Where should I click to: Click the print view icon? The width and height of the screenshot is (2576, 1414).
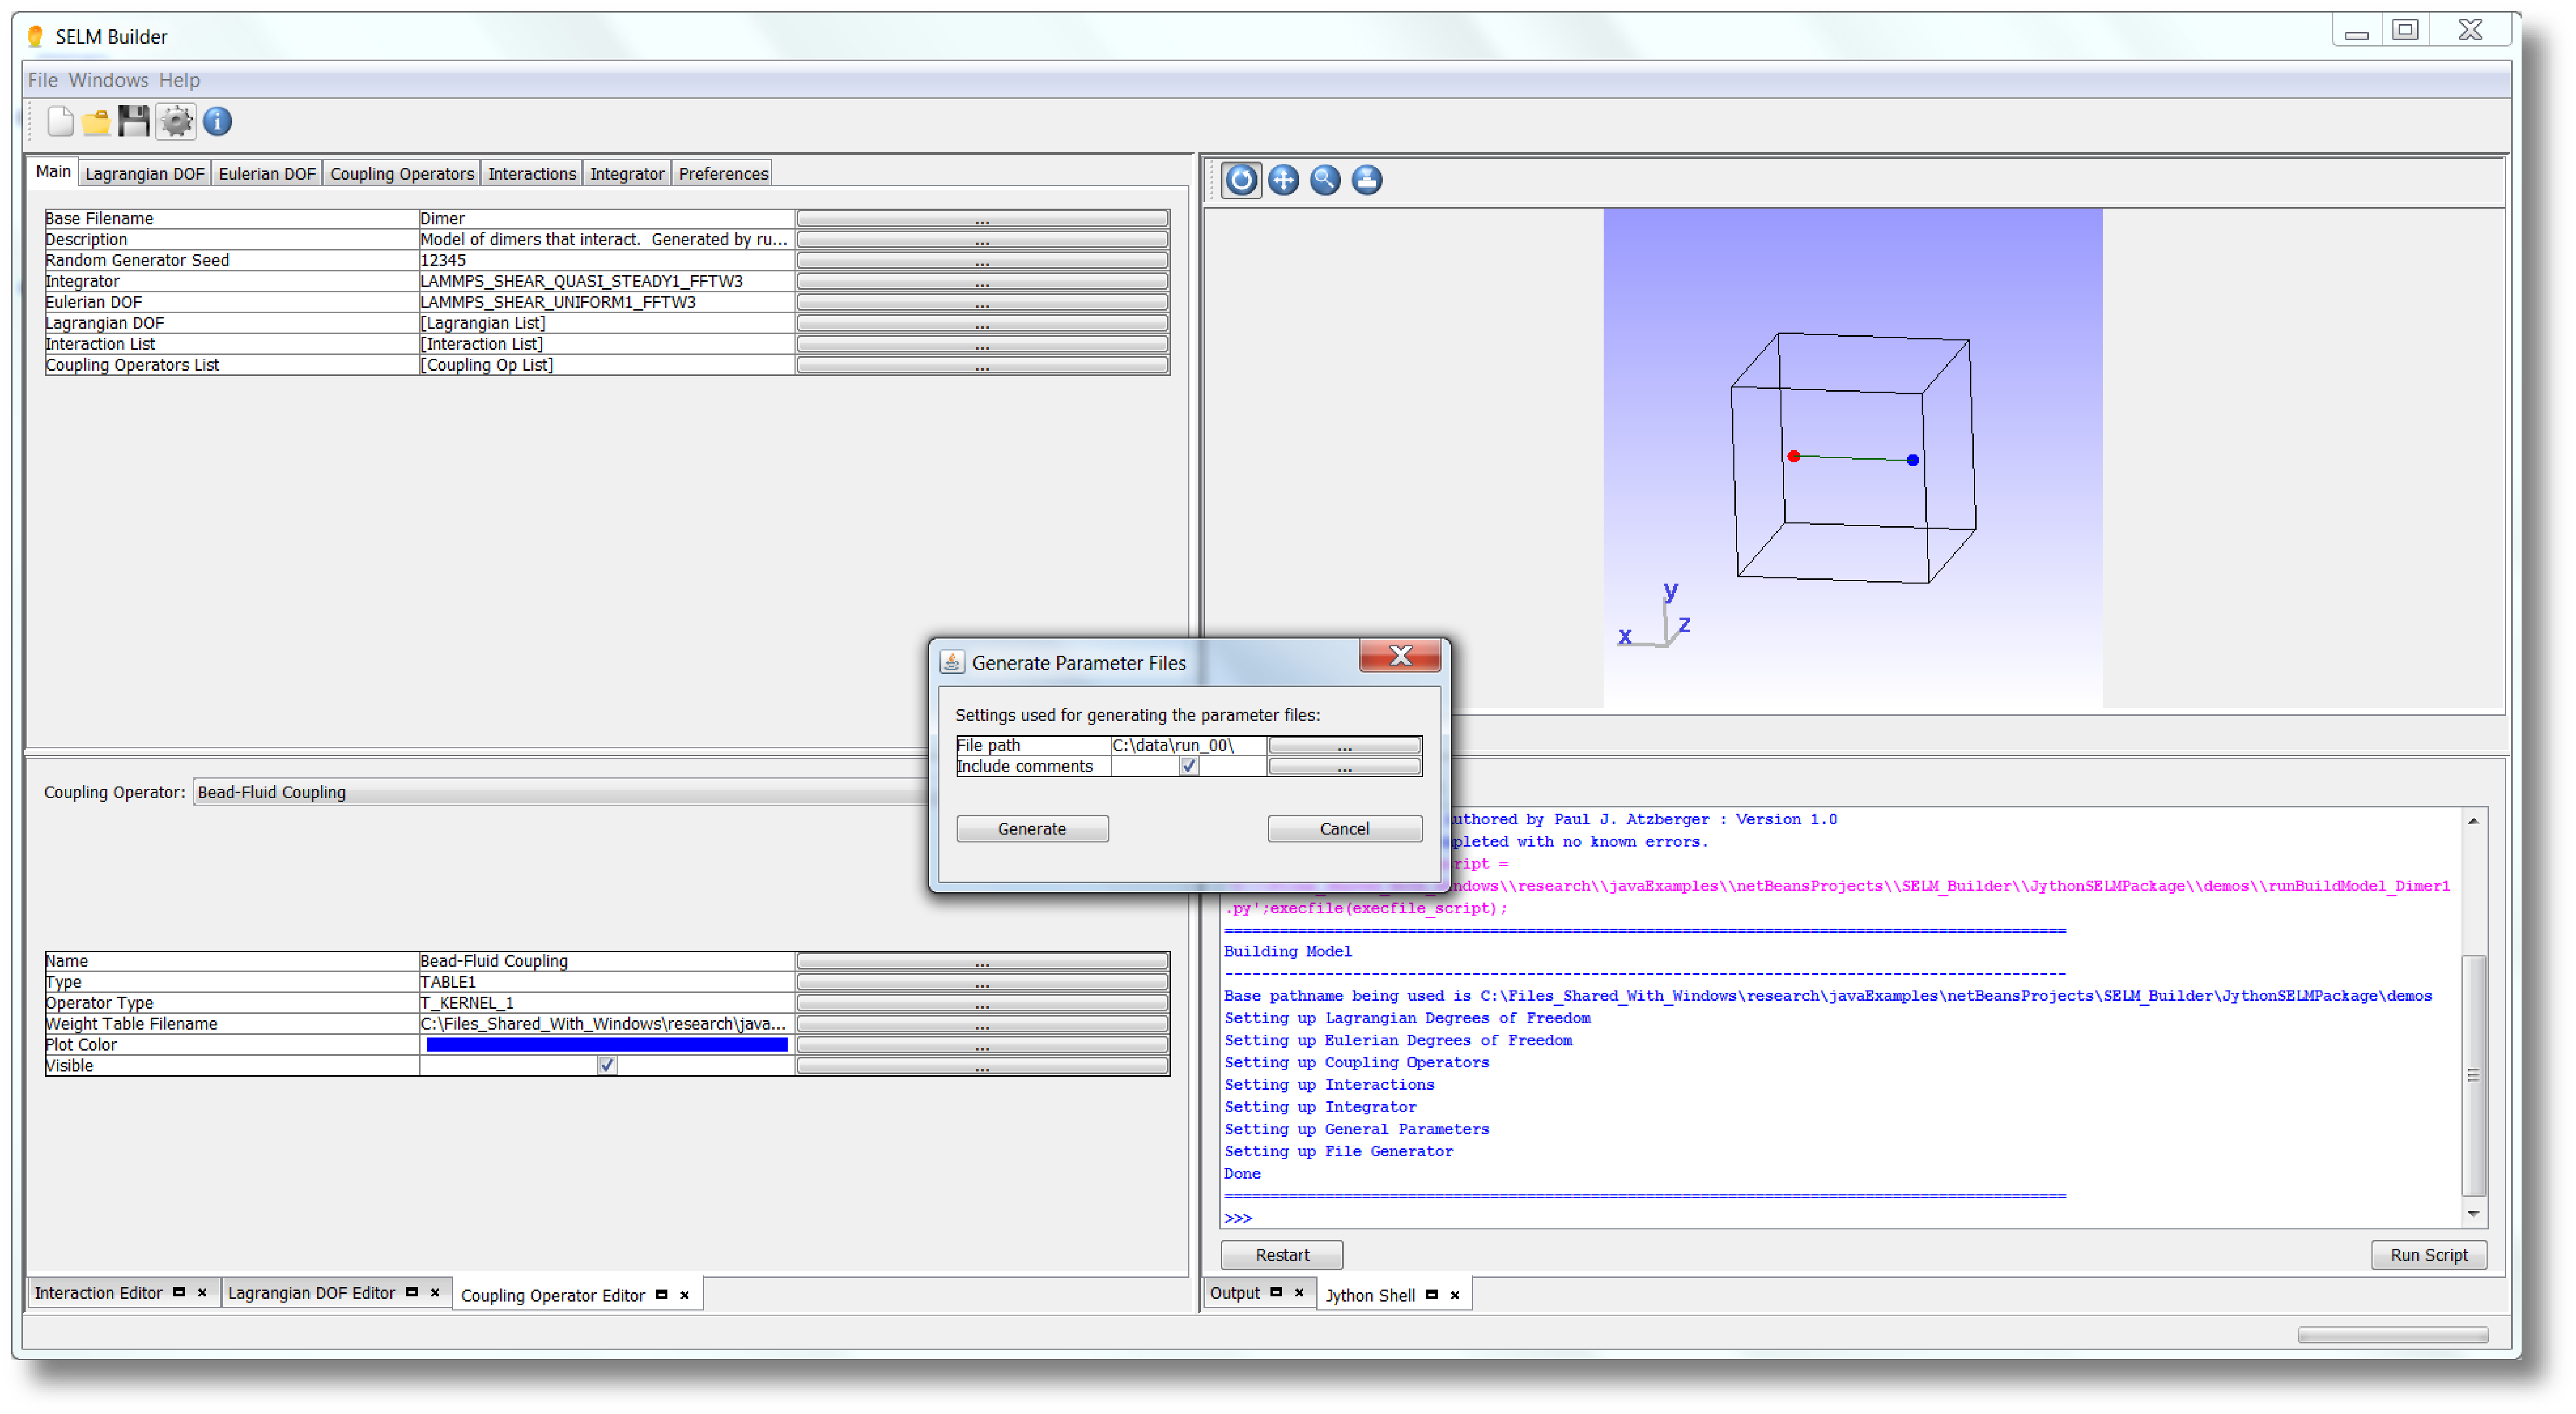pyautogui.click(x=1367, y=180)
